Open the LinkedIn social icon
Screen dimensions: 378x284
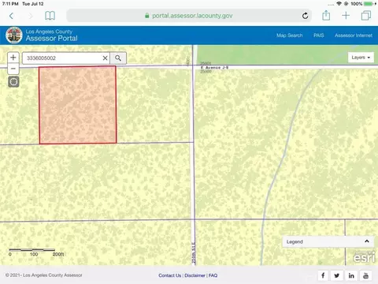click(351, 275)
